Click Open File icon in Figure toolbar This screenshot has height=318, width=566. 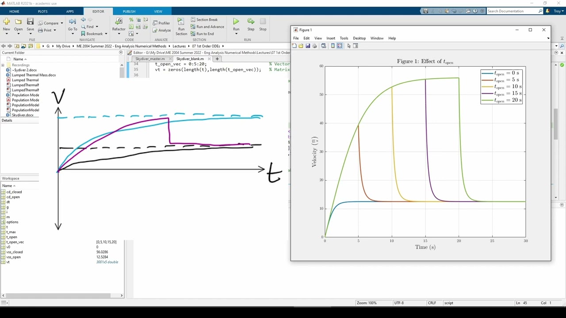pyautogui.click(x=301, y=46)
